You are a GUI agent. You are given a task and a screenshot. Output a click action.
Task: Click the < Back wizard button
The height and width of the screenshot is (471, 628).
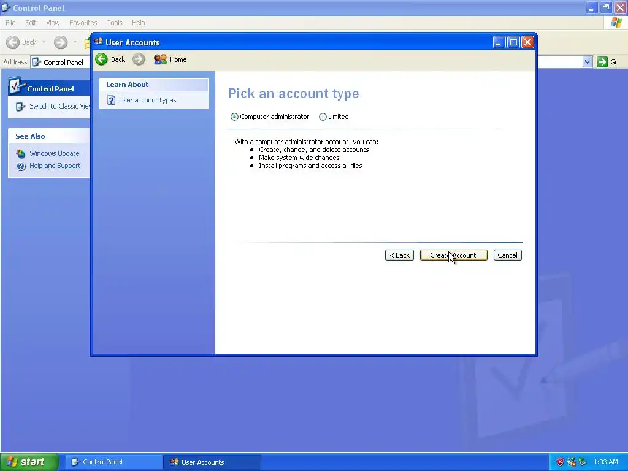point(399,255)
